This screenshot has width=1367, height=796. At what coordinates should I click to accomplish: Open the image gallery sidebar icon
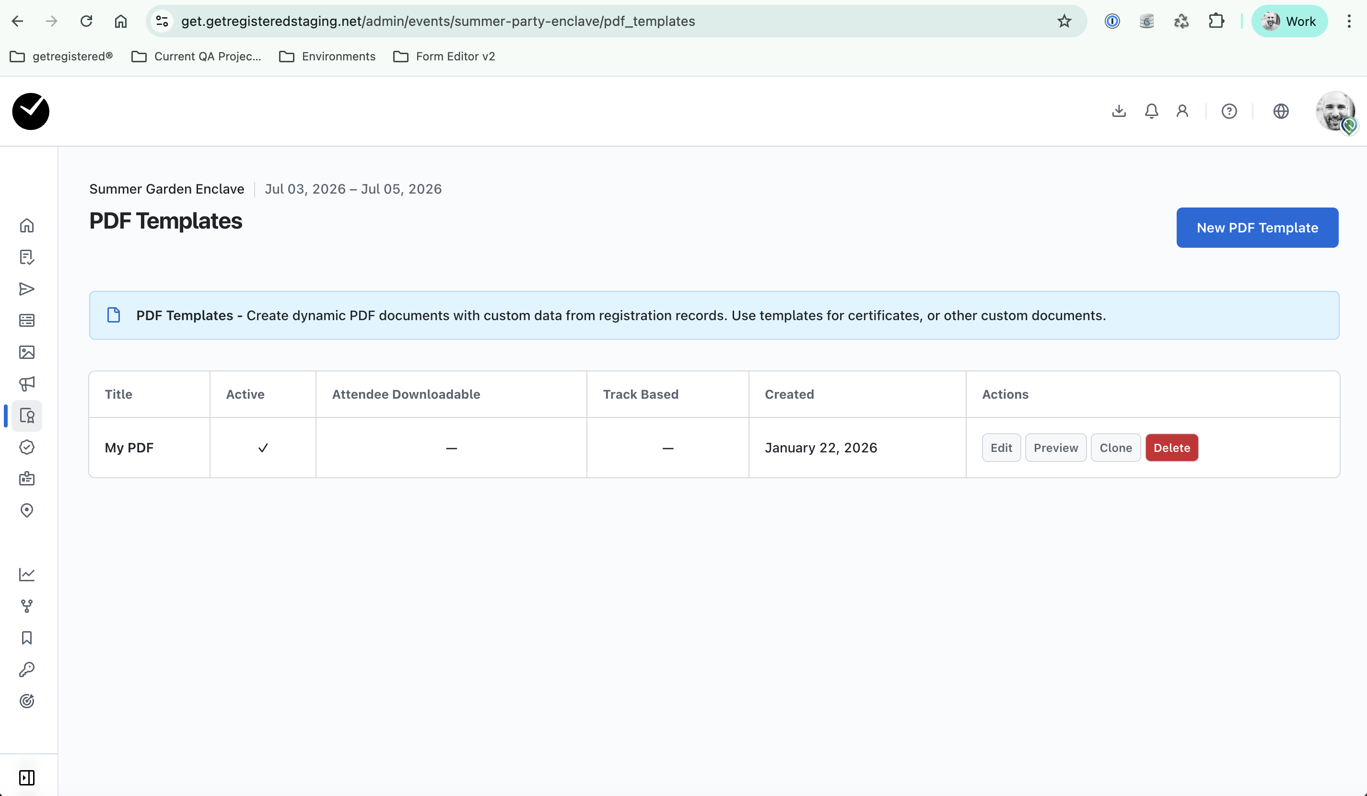pyautogui.click(x=26, y=352)
